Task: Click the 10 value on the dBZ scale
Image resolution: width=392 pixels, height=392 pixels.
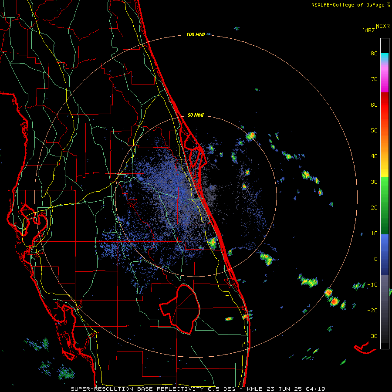Action: pyautogui.click(x=374, y=233)
